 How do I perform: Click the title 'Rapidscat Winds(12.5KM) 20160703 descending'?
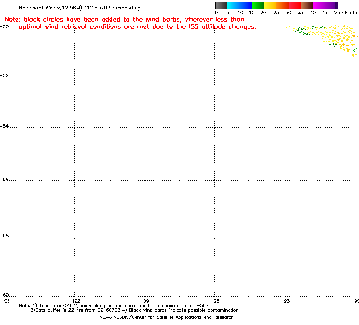click(80, 8)
